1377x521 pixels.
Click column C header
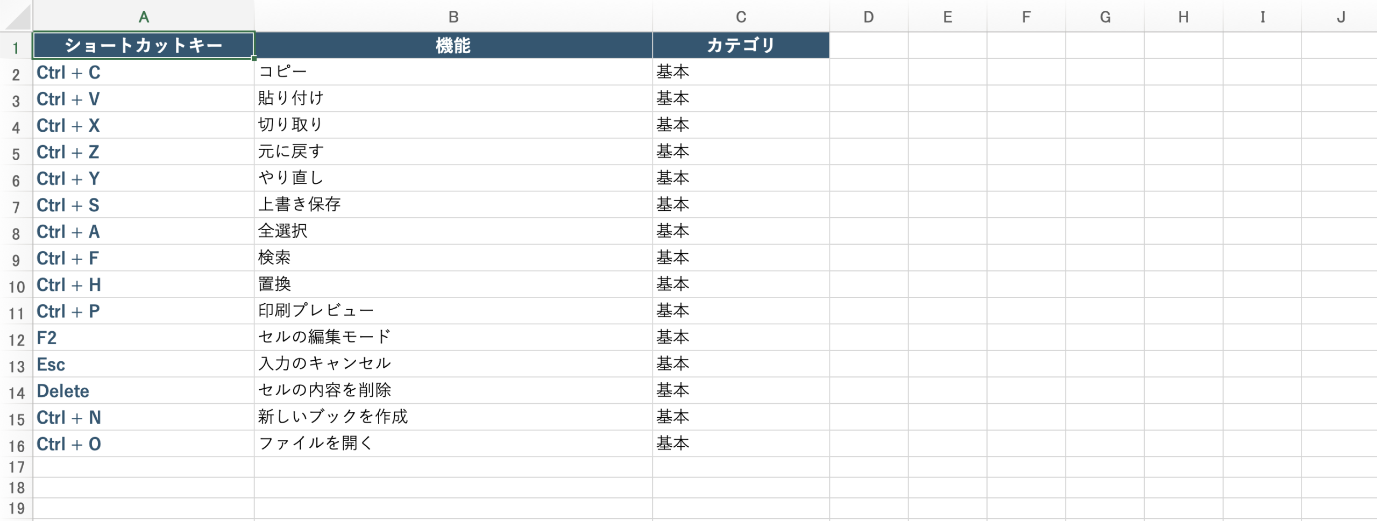coord(741,17)
